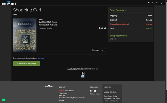Image resolution: width=167 pixels, height=103 pixels.
Task: Click the green chat widget icon
Action: [4, 100]
